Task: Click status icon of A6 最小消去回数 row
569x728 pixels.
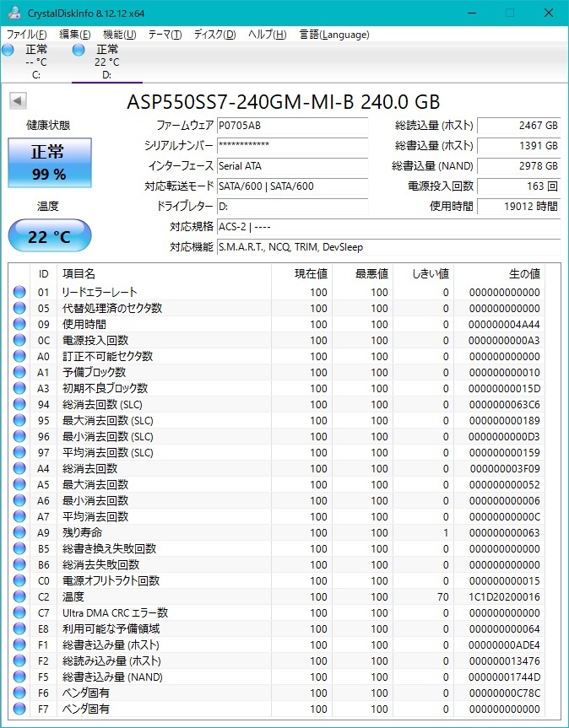Action: [19, 500]
